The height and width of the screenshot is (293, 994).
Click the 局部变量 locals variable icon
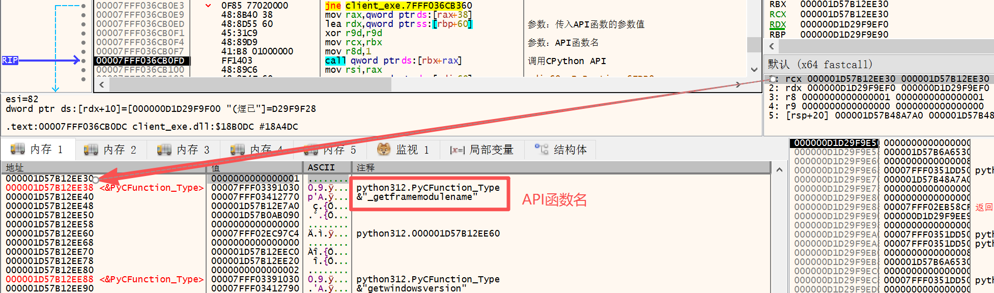coord(457,150)
